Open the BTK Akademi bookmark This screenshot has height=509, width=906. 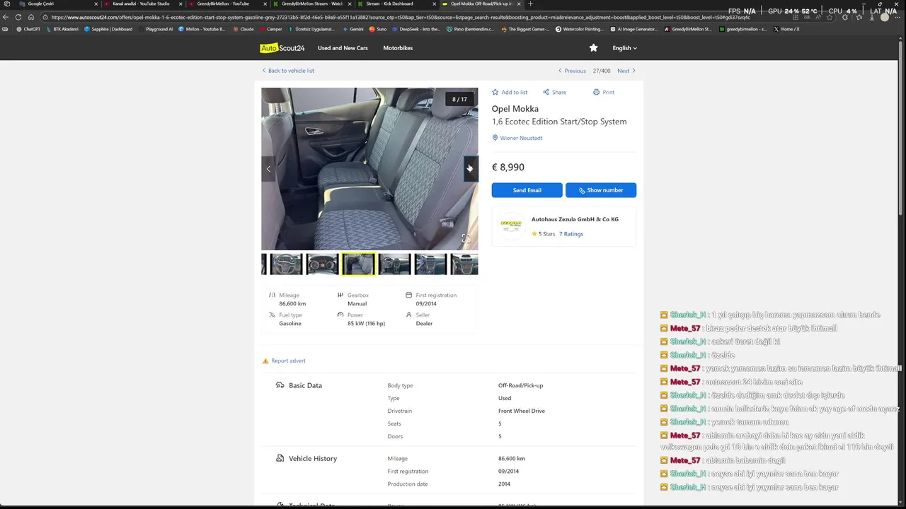tap(62, 29)
